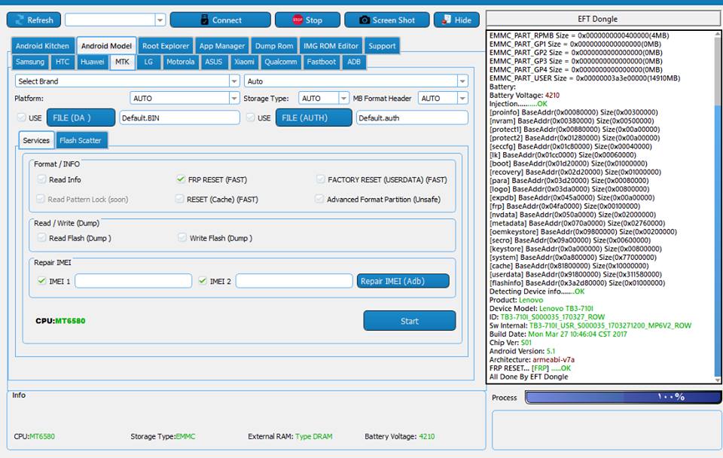Check the Read Flash (Dump) option
Viewport: 723px width, 458px height.
[41, 237]
